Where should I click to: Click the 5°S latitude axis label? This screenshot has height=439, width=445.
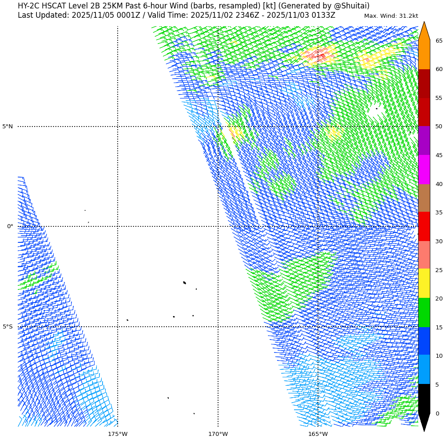coord(8,327)
